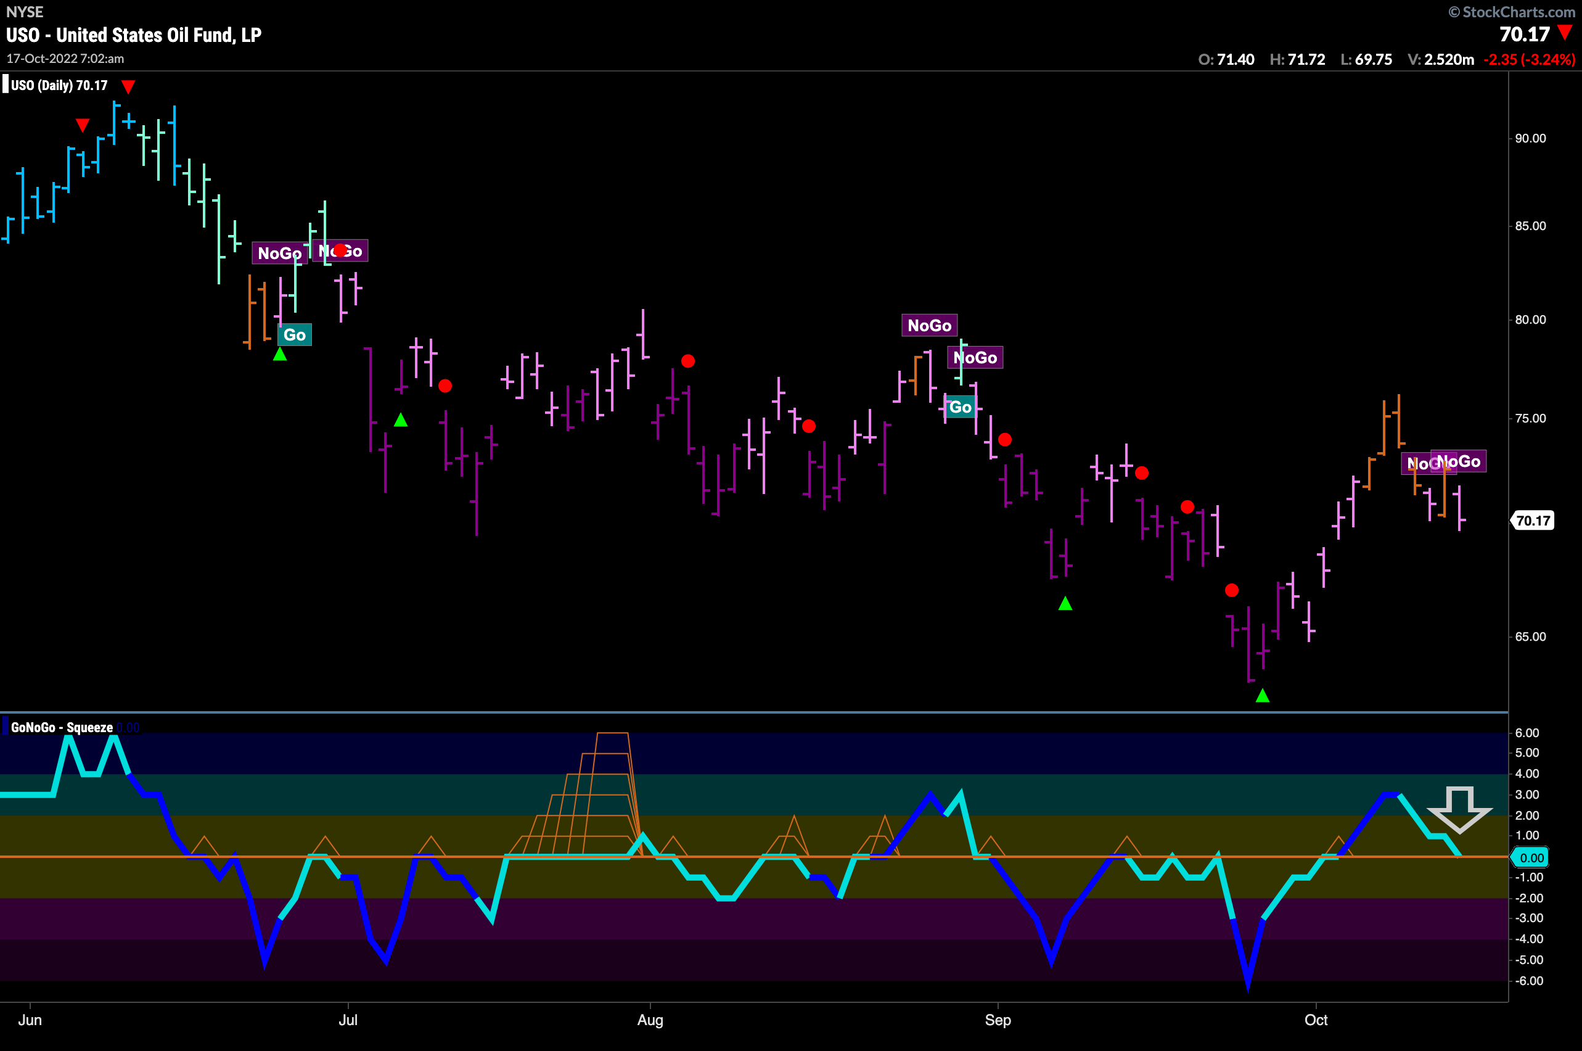Click the 75.00 price axis label
This screenshot has width=1582, height=1051.
[1530, 418]
